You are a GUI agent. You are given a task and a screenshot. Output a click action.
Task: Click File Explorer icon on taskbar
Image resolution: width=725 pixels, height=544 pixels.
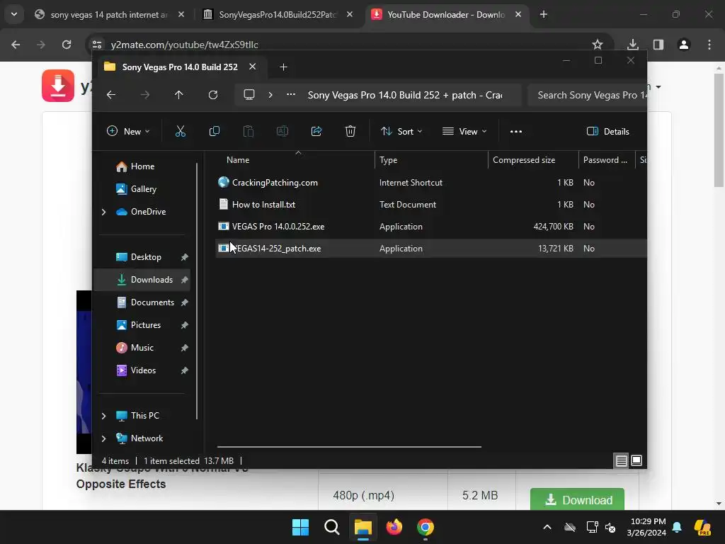pyautogui.click(x=363, y=527)
